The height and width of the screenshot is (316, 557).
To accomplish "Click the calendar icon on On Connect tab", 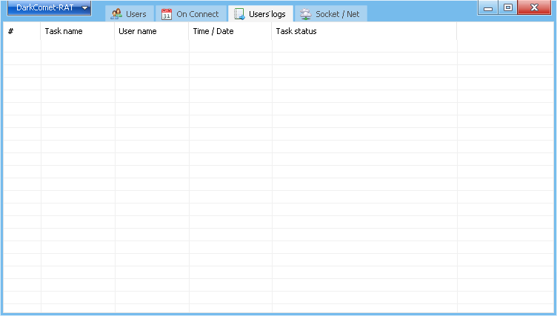I will [x=167, y=14].
